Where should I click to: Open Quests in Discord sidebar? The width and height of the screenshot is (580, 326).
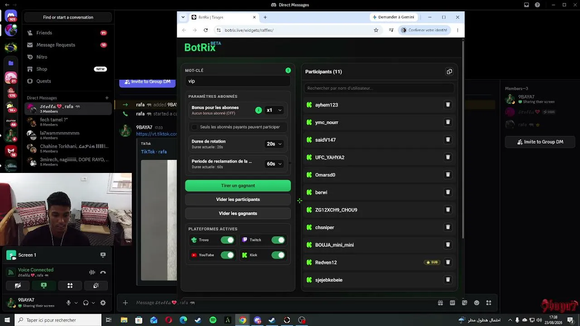[x=68, y=81]
